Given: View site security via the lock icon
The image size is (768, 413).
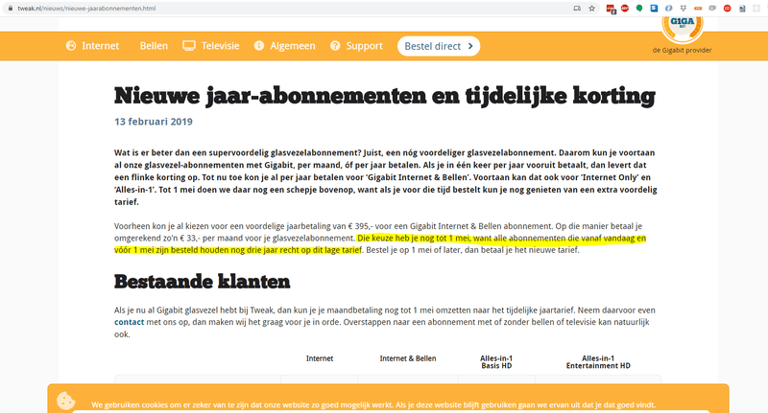Looking at the screenshot, I should (11, 9).
